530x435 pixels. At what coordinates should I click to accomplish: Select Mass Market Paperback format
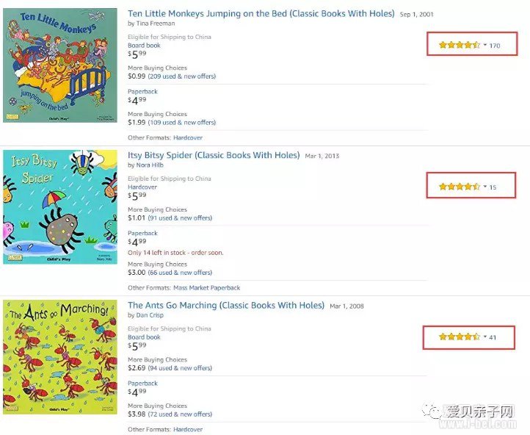(x=206, y=288)
